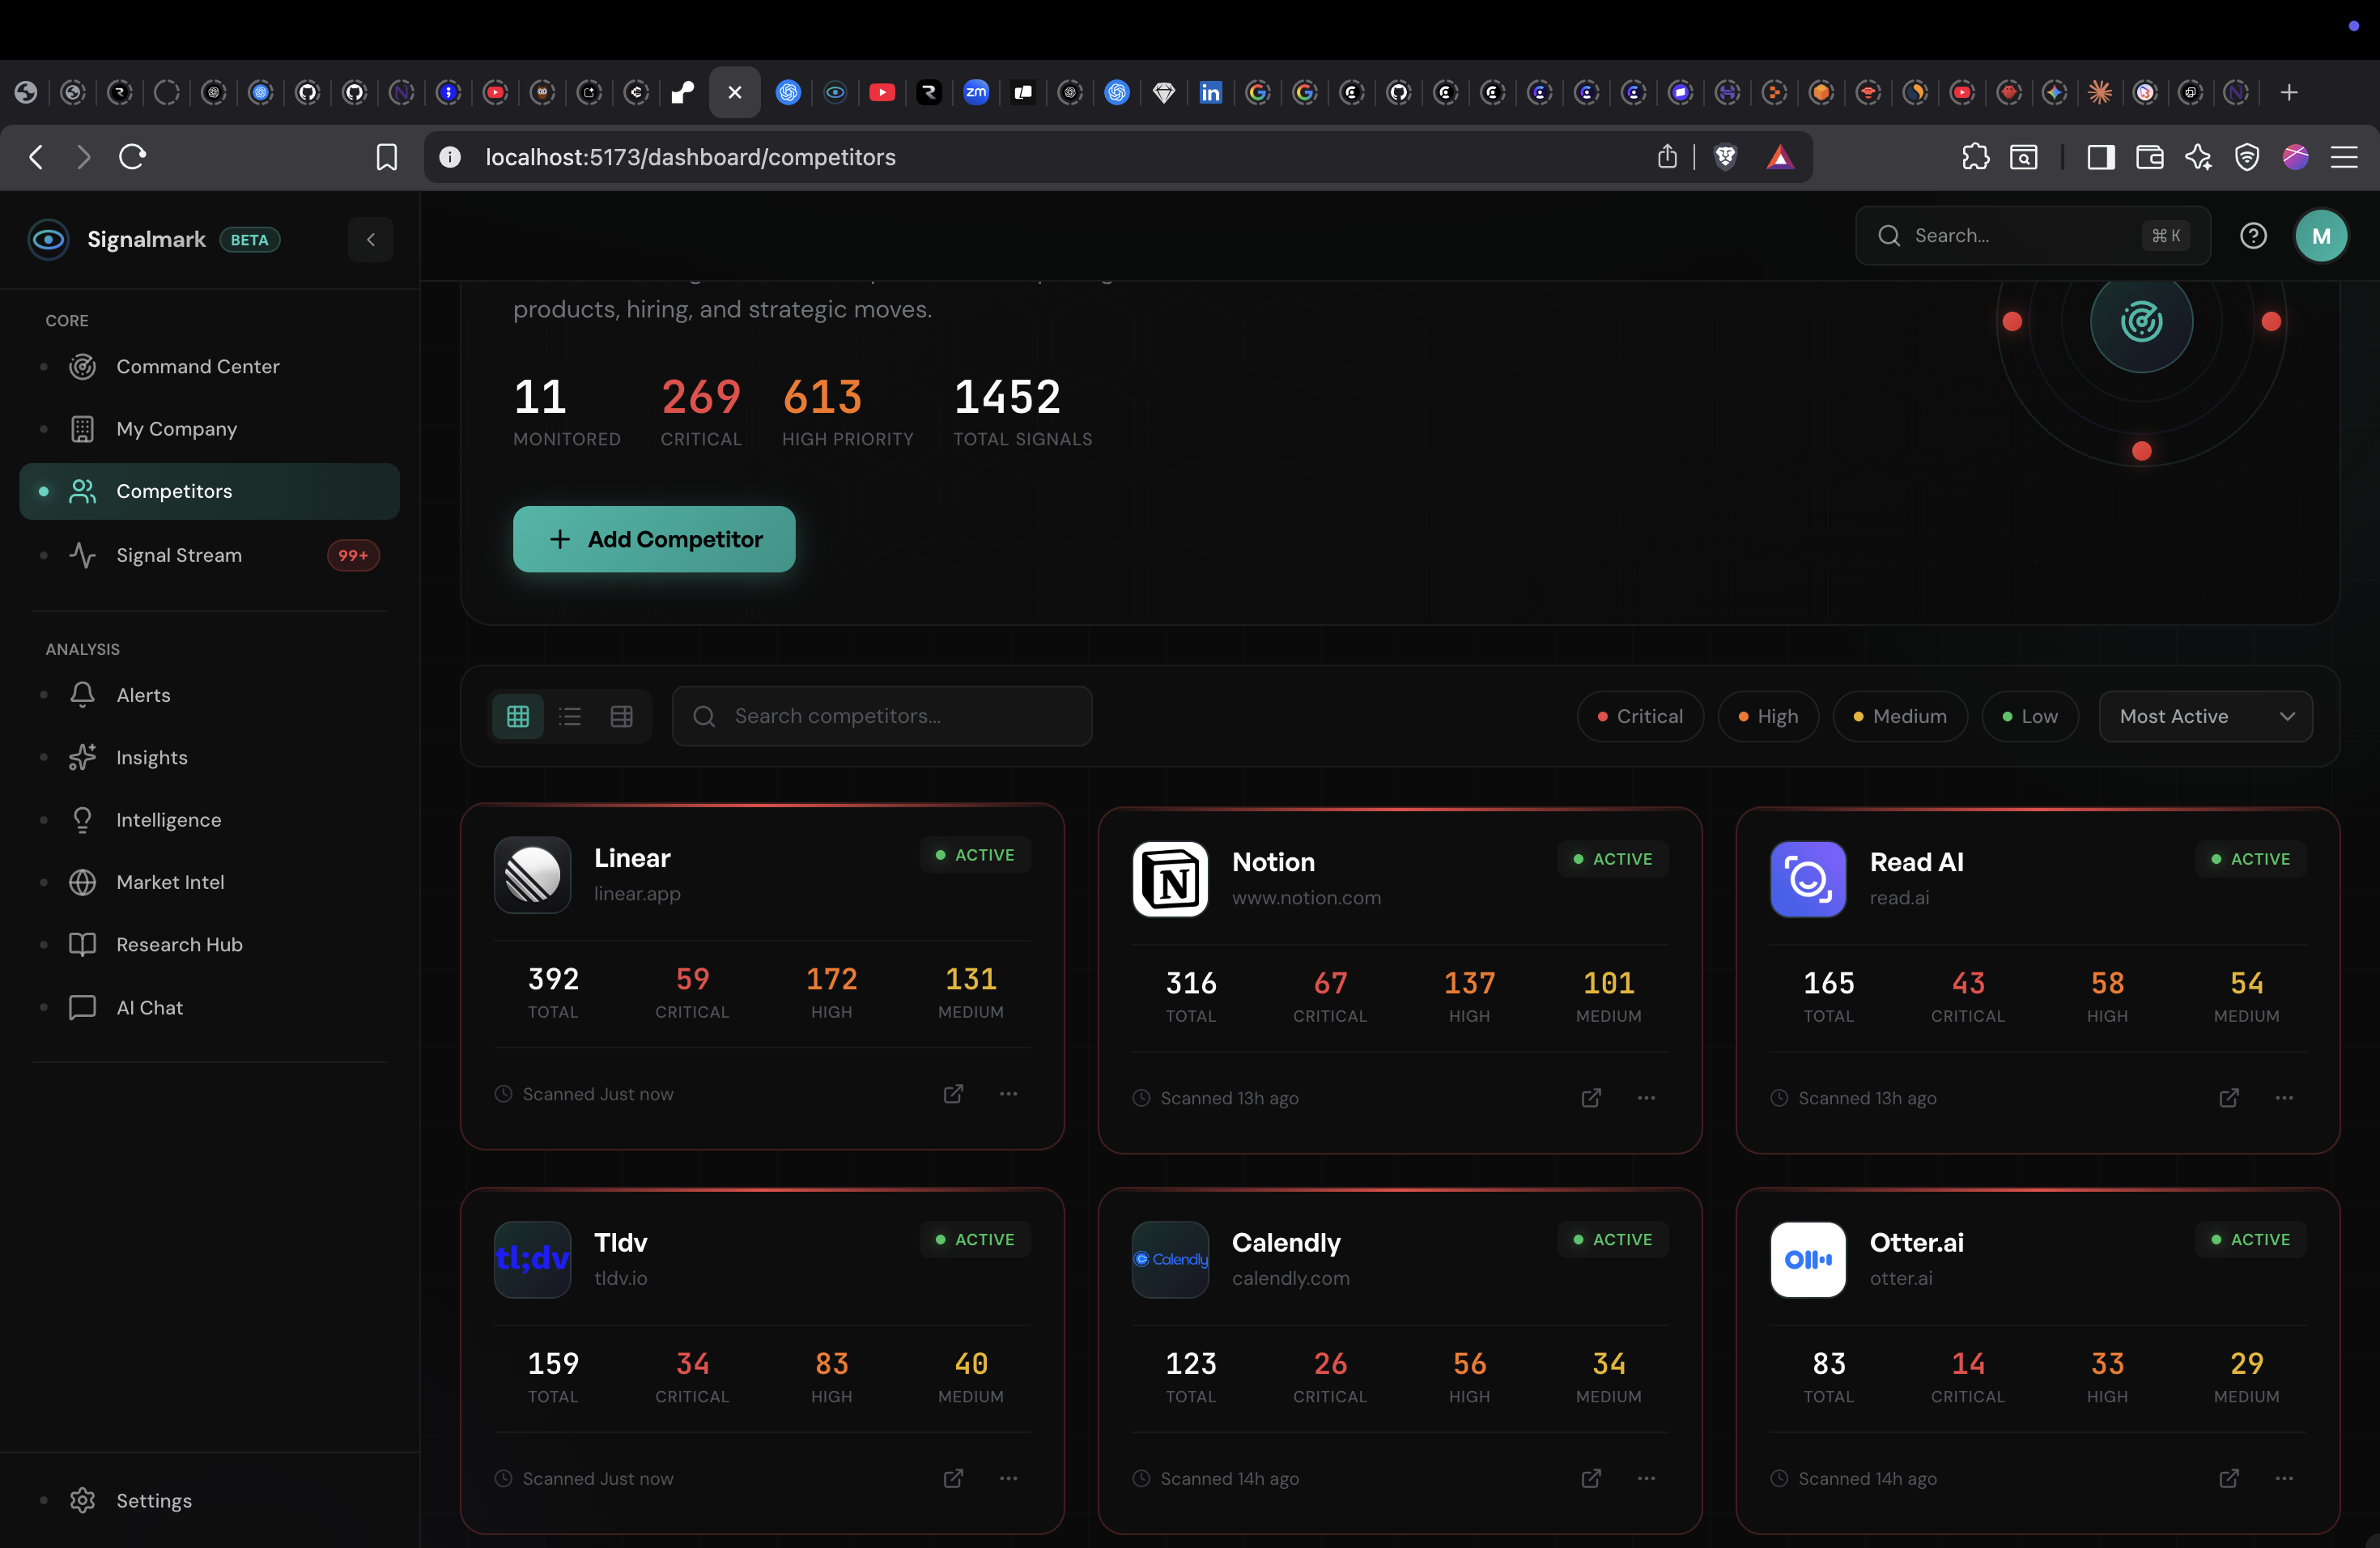The image size is (2380, 1548).
Task: Click the Add Competitor button
Action: click(654, 539)
